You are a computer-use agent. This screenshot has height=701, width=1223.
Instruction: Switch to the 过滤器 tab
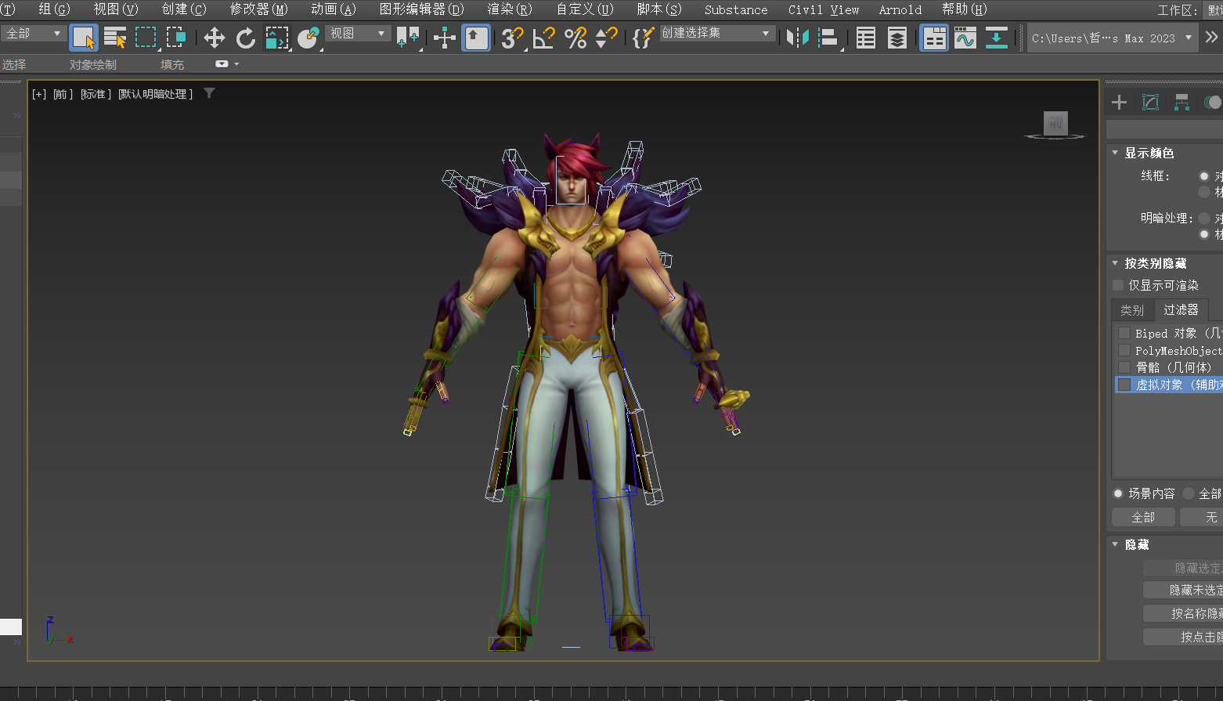click(1181, 310)
